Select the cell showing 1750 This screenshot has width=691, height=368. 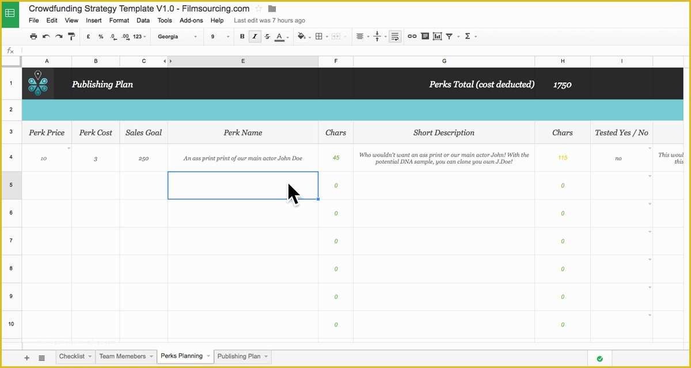click(x=563, y=84)
